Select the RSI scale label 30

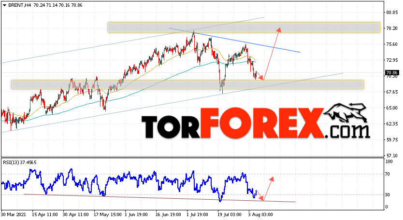[x=388, y=195]
